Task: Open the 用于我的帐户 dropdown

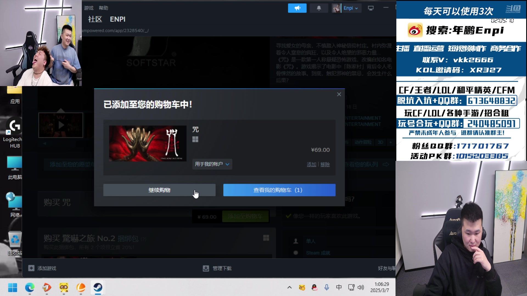Action: (212, 164)
